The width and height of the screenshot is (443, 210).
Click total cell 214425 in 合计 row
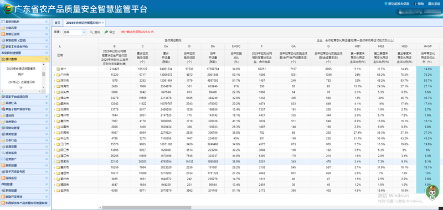click(115, 69)
